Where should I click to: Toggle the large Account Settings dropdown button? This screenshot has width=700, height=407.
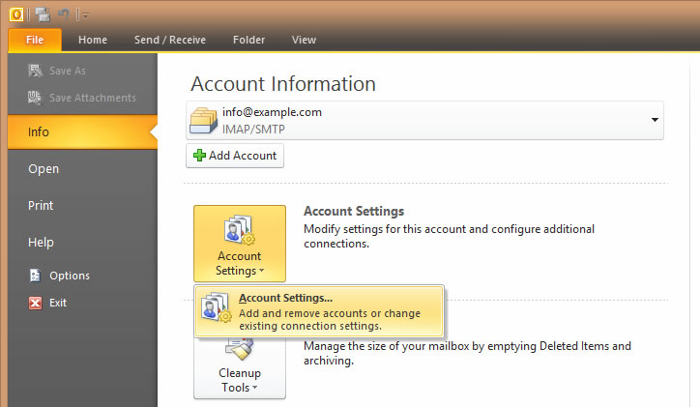(x=239, y=246)
